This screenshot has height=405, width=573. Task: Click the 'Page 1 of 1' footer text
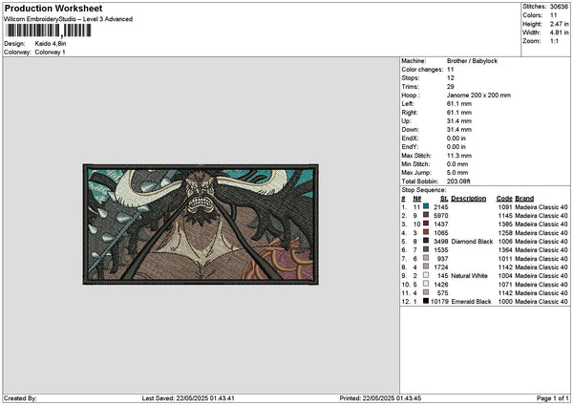click(553, 398)
